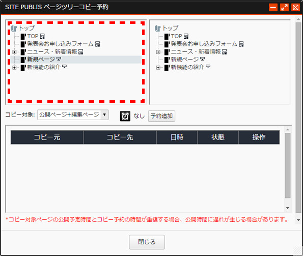Click root トップ icon in right tree
The image size is (303, 256).
(x=157, y=29)
